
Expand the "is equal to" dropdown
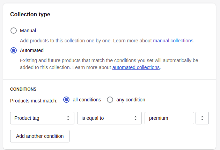click(109, 118)
